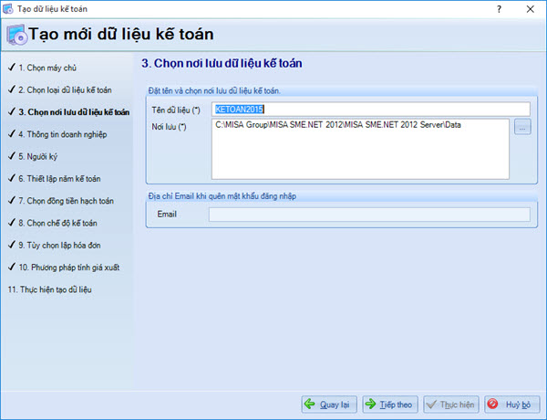The width and height of the screenshot is (547, 420).
Task: Click the browse ellipsis button for Nơi lưu
Action: tap(521, 128)
